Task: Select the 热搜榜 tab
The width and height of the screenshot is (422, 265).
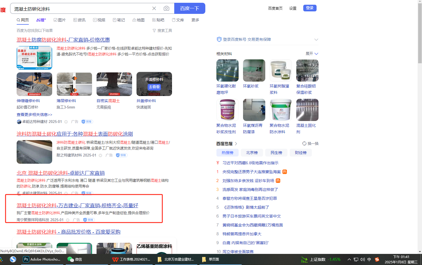Action: pyautogui.click(x=228, y=153)
